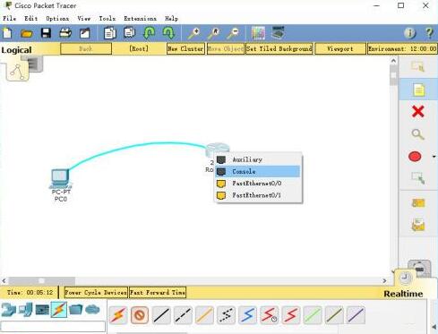Select the copper straight-through black cable
438x334 pixels.
tap(161, 315)
